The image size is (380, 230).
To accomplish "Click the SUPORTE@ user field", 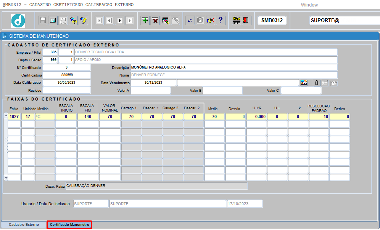I will tap(345, 20).
